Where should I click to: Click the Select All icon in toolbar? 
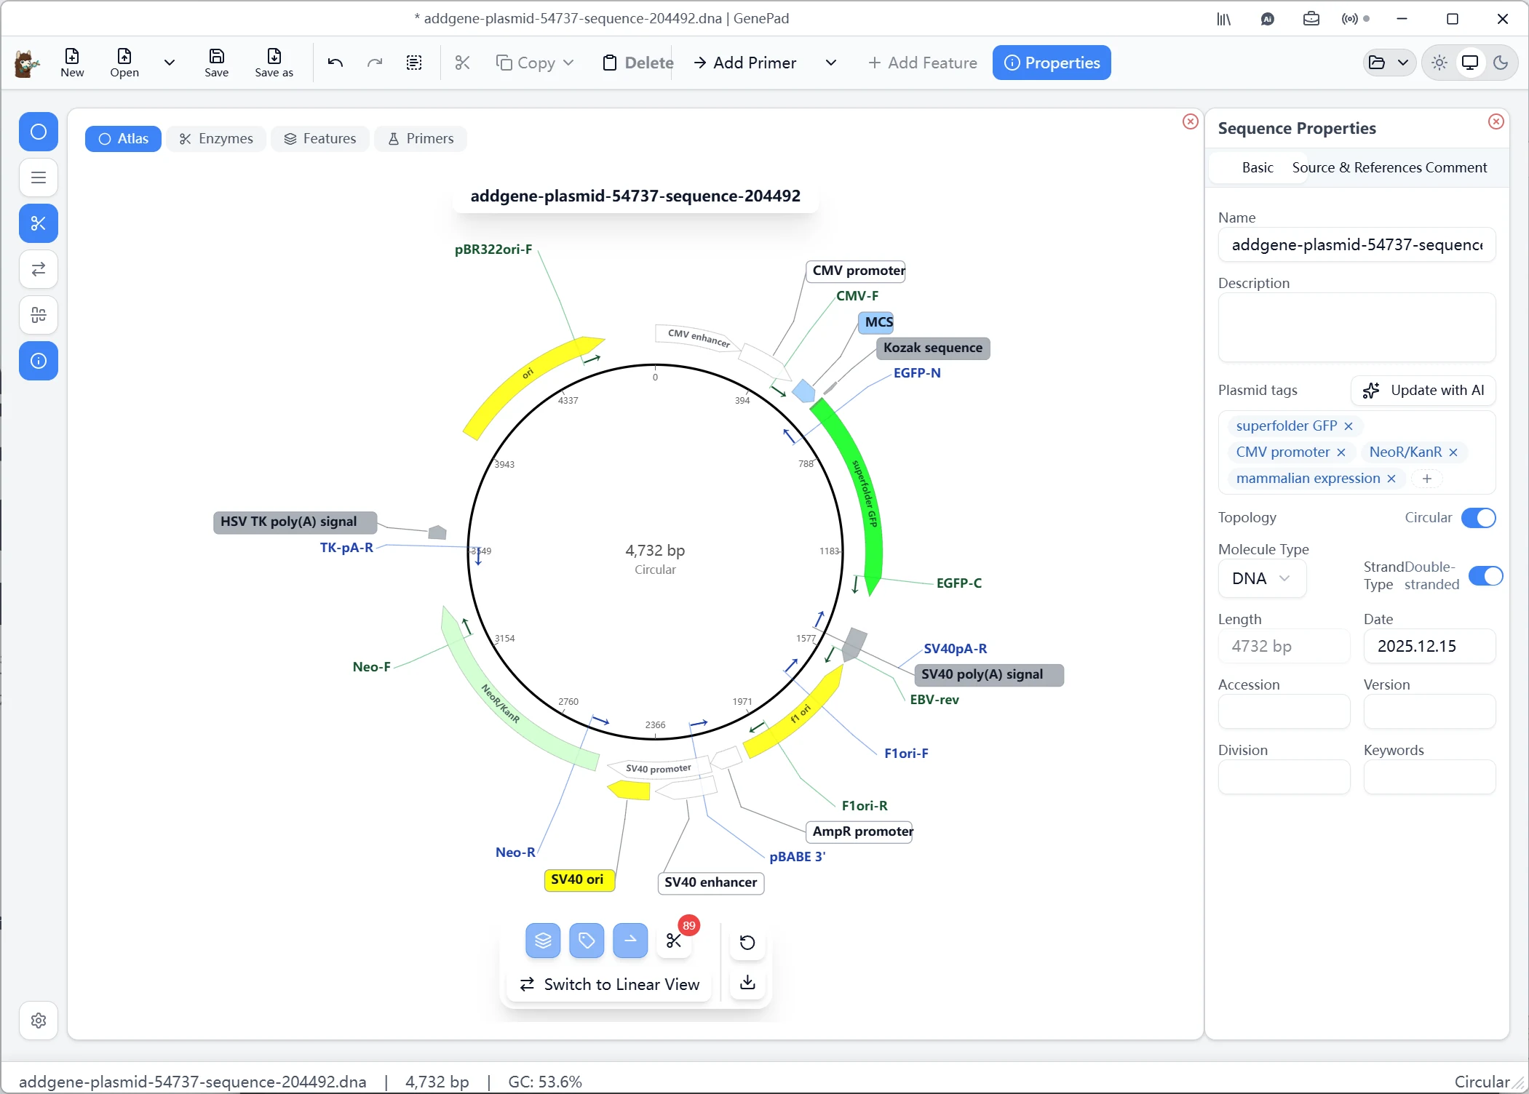[x=414, y=63]
